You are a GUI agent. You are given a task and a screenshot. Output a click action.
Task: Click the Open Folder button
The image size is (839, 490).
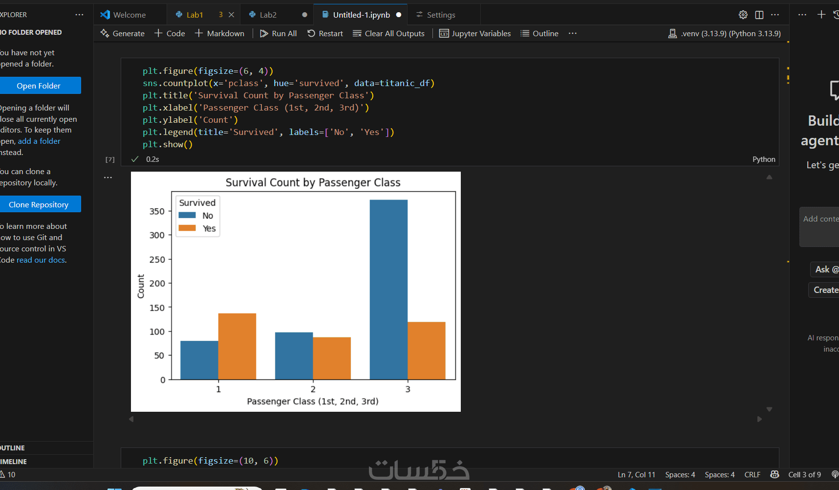(39, 86)
